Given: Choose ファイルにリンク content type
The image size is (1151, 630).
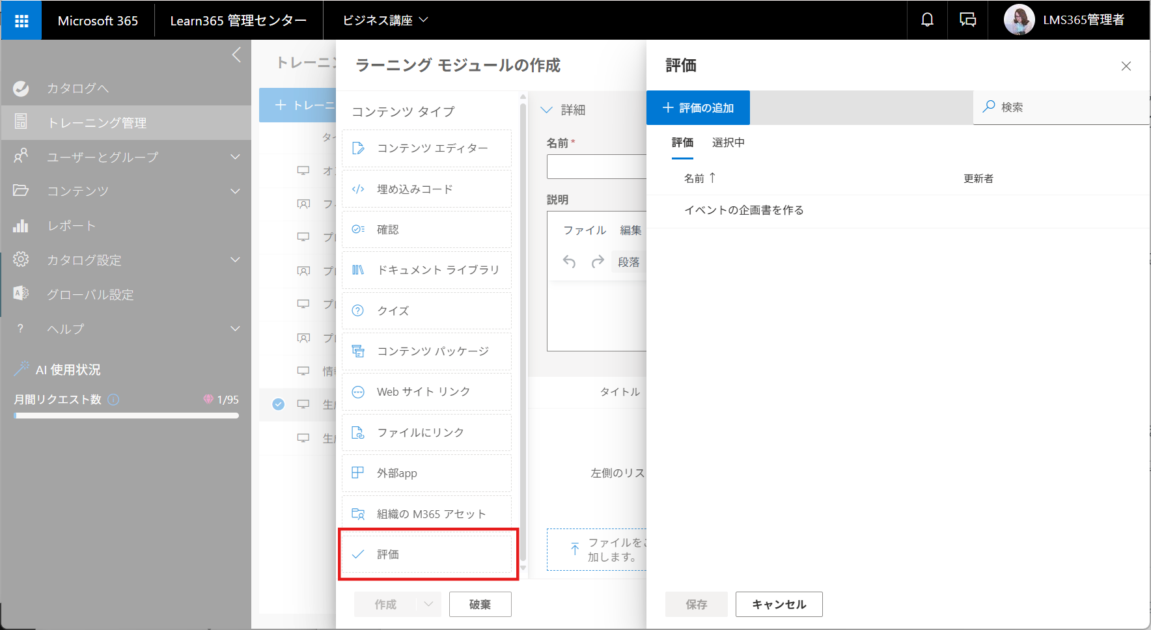Looking at the screenshot, I should 426,433.
